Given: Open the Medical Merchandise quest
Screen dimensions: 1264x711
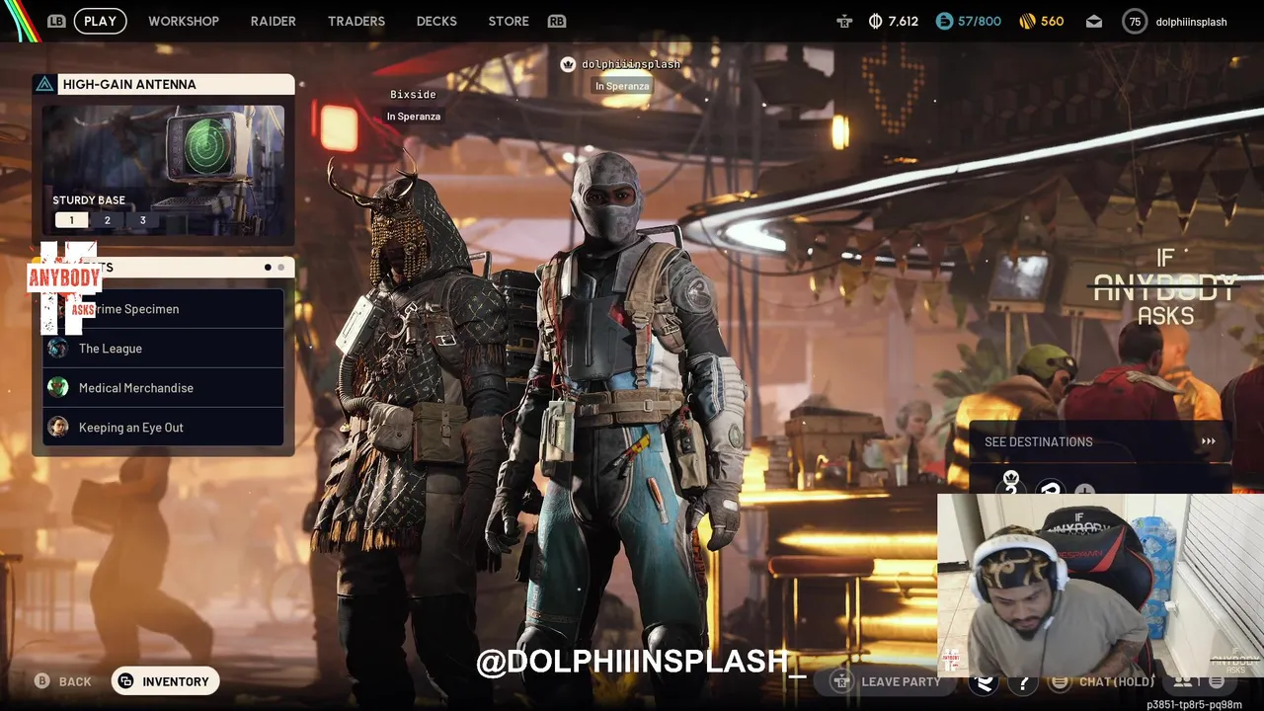Looking at the screenshot, I should point(164,388).
